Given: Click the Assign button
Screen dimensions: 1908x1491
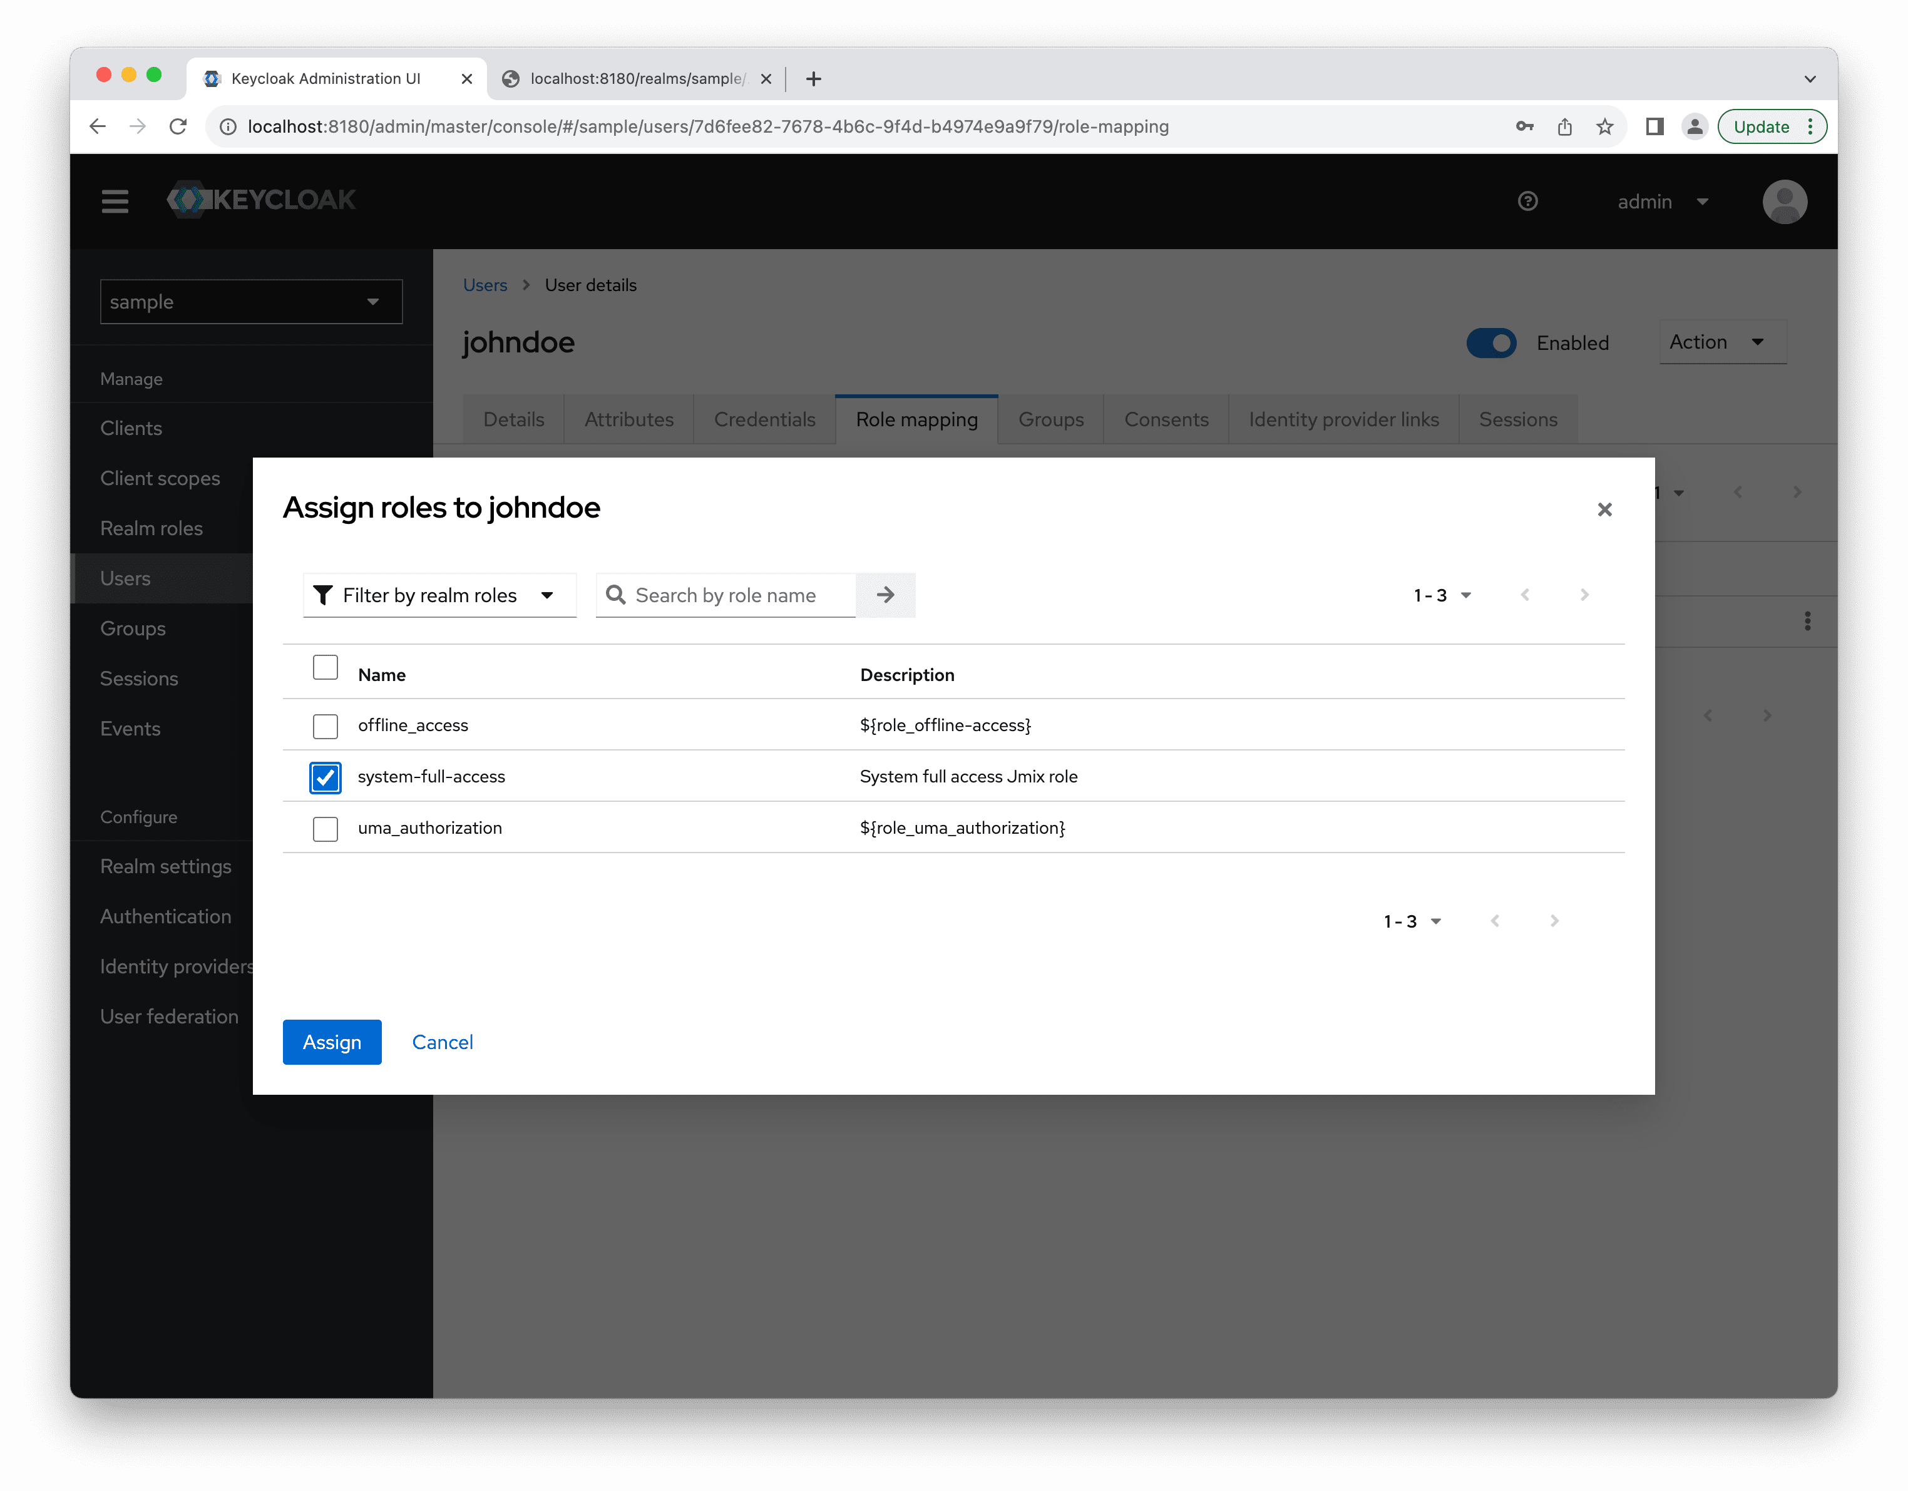Looking at the screenshot, I should (x=331, y=1042).
